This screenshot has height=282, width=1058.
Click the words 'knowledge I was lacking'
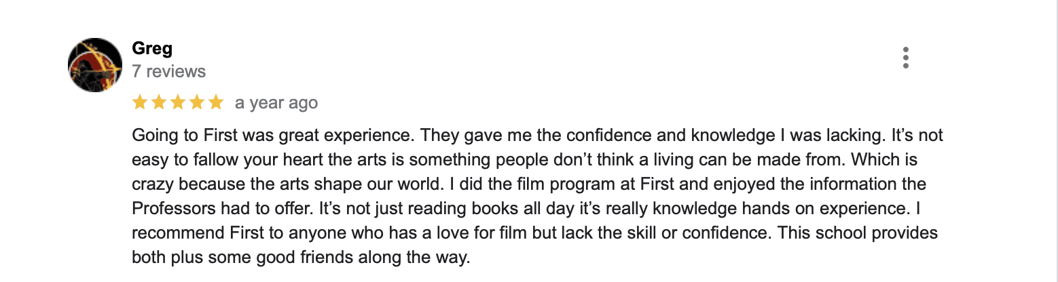coord(786,136)
